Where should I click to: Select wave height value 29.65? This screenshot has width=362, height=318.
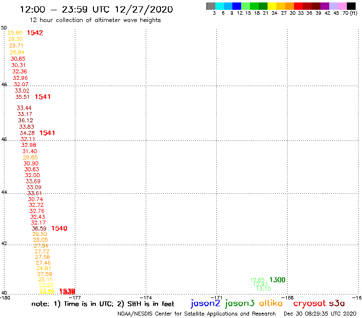point(30,158)
